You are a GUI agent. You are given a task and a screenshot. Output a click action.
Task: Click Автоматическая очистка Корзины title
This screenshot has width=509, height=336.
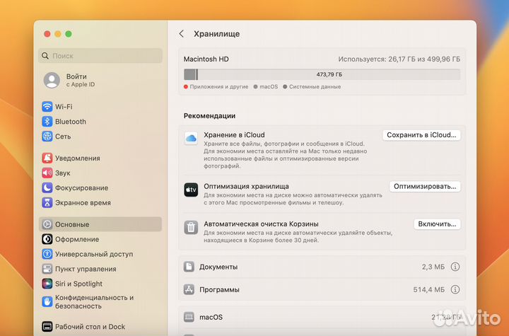click(x=261, y=224)
